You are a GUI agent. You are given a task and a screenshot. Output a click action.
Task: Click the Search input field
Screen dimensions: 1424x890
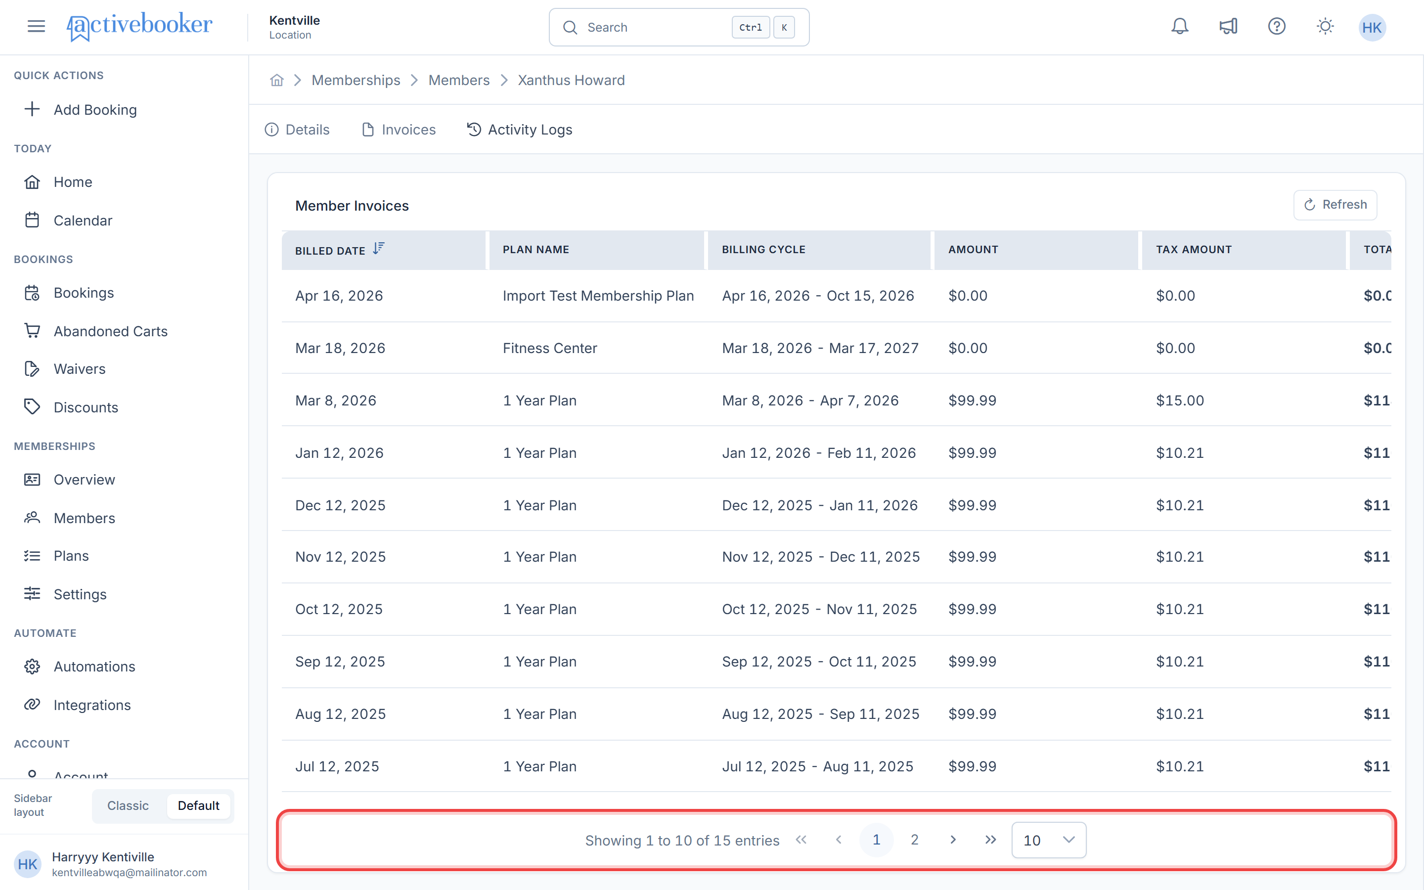(679, 27)
